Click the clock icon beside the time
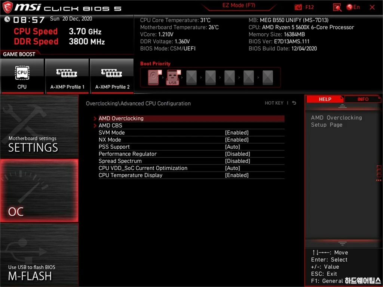The height and width of the screenshot is (287, 383). click(x=7, y=19)
